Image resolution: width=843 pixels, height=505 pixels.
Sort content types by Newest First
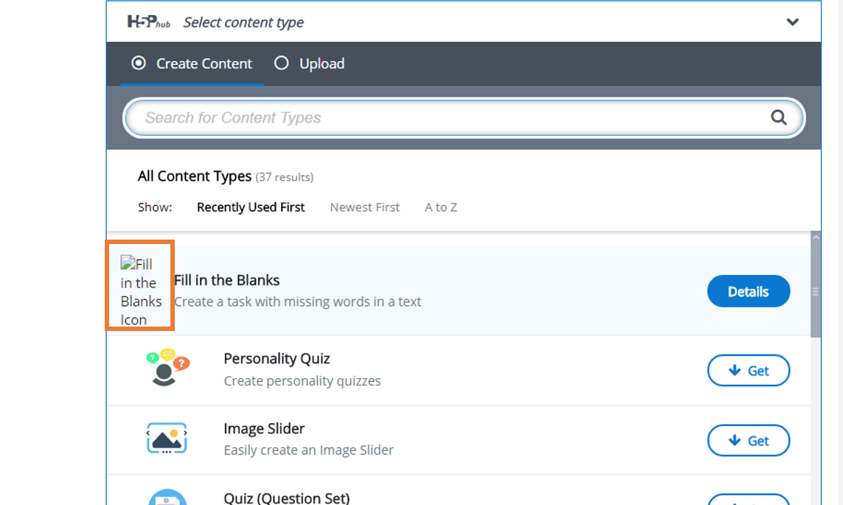pos(364,207)
